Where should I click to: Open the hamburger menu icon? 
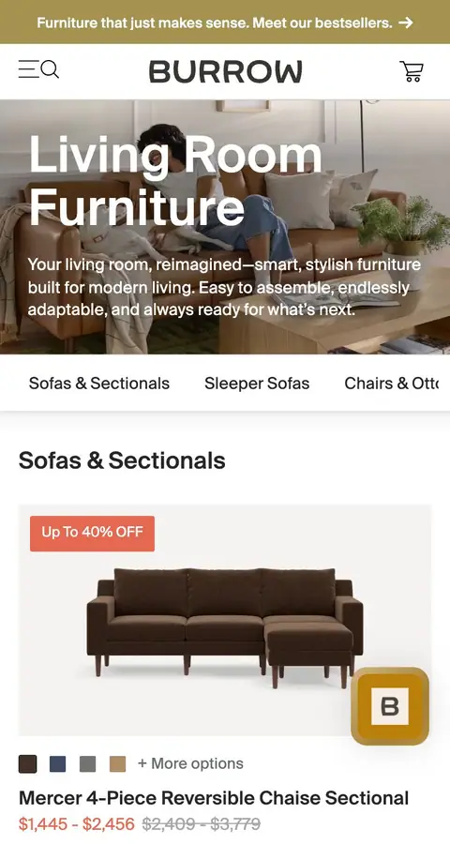[x=28, y=69]
